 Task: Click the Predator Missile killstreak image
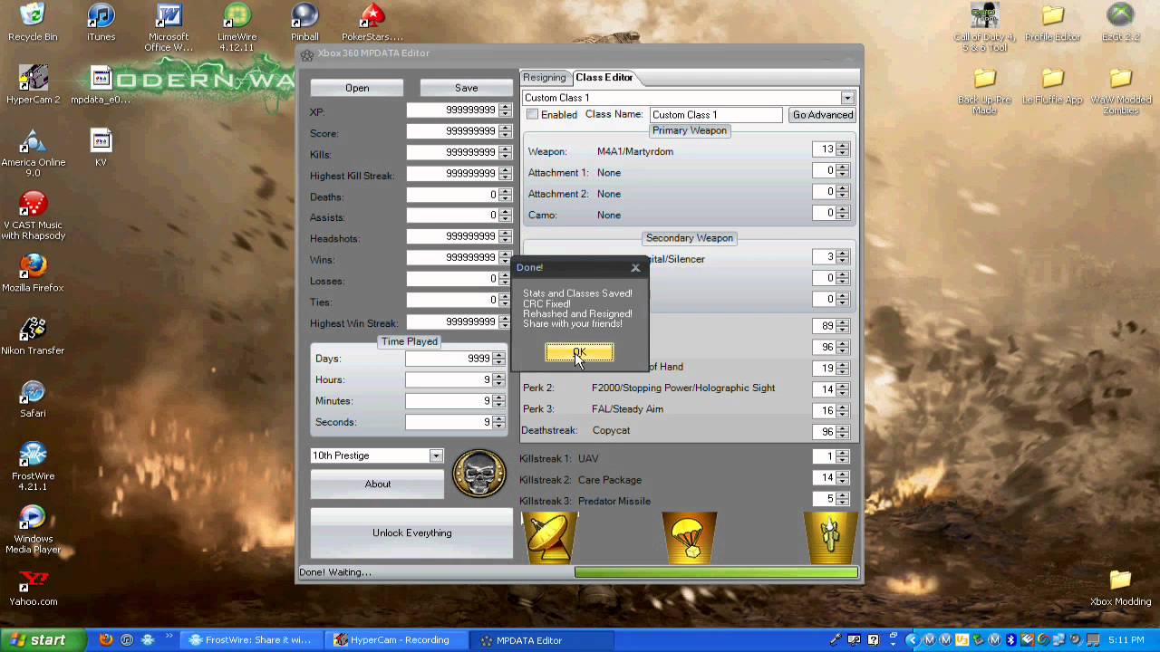(830, 537)
